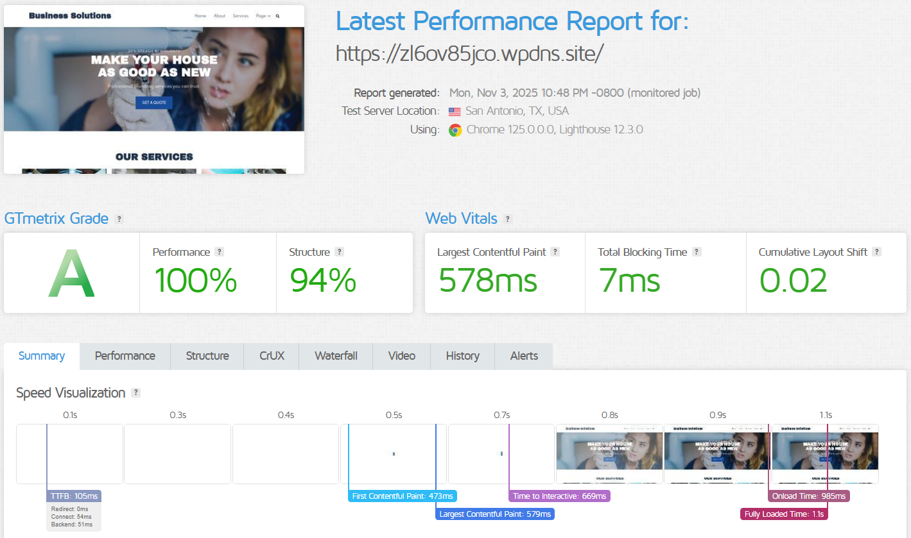Click help icon next to Web Vitals

coord(508,219)
